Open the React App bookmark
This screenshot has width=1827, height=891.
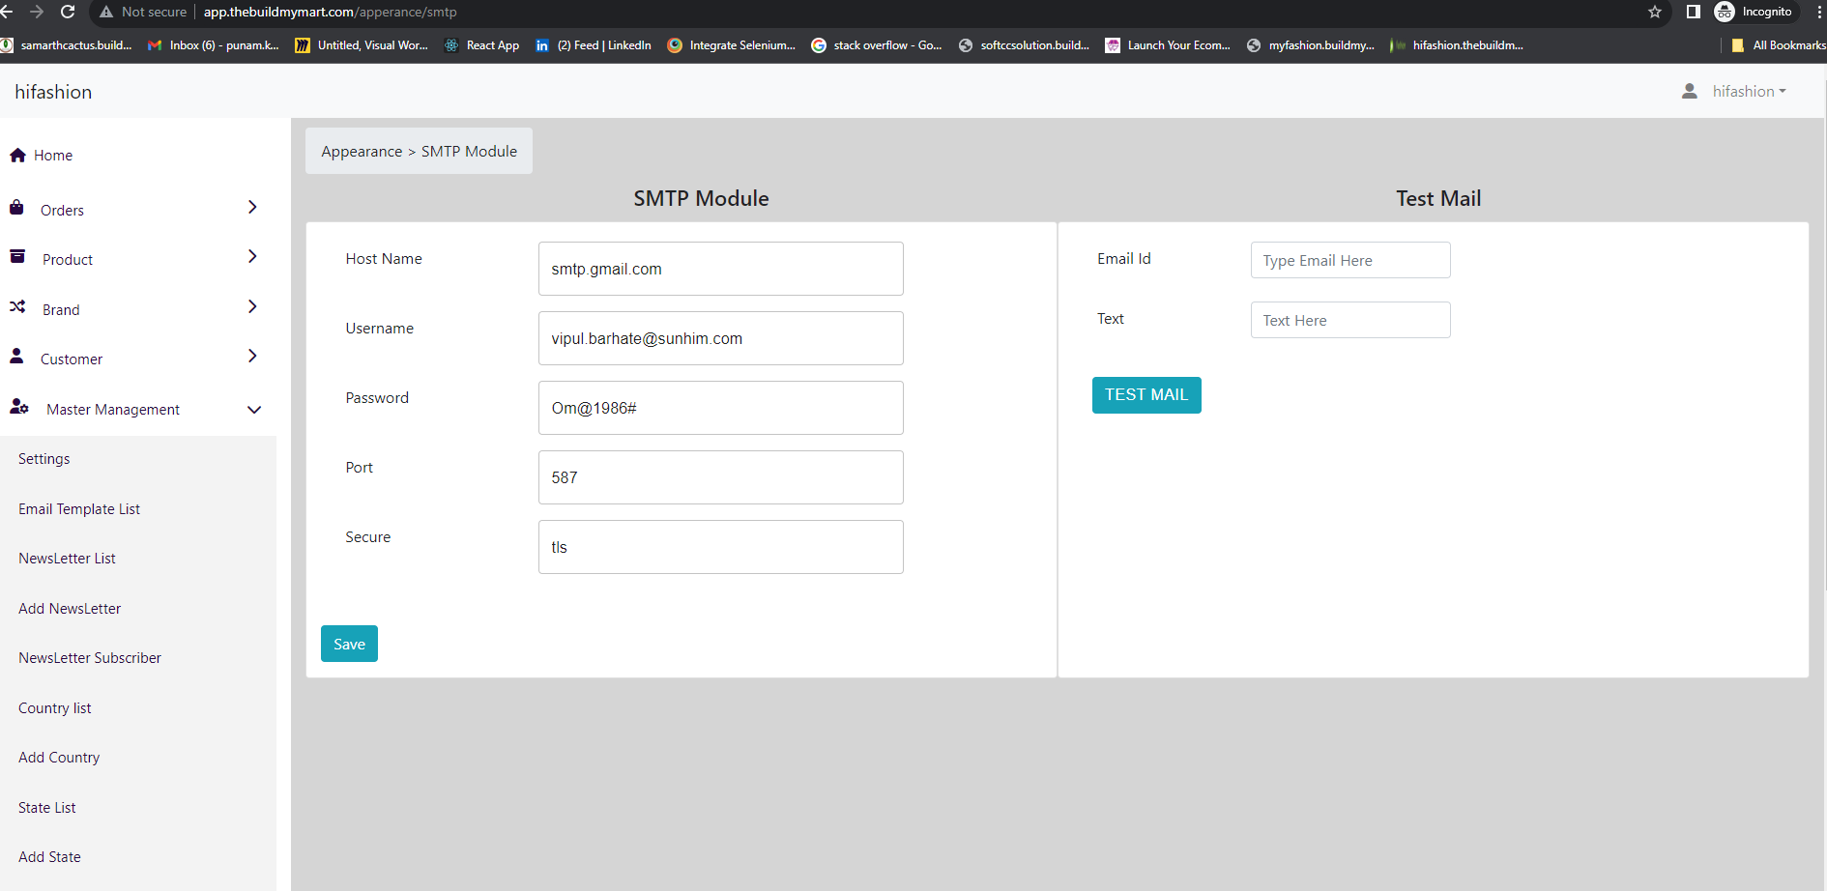pos(481,45)
